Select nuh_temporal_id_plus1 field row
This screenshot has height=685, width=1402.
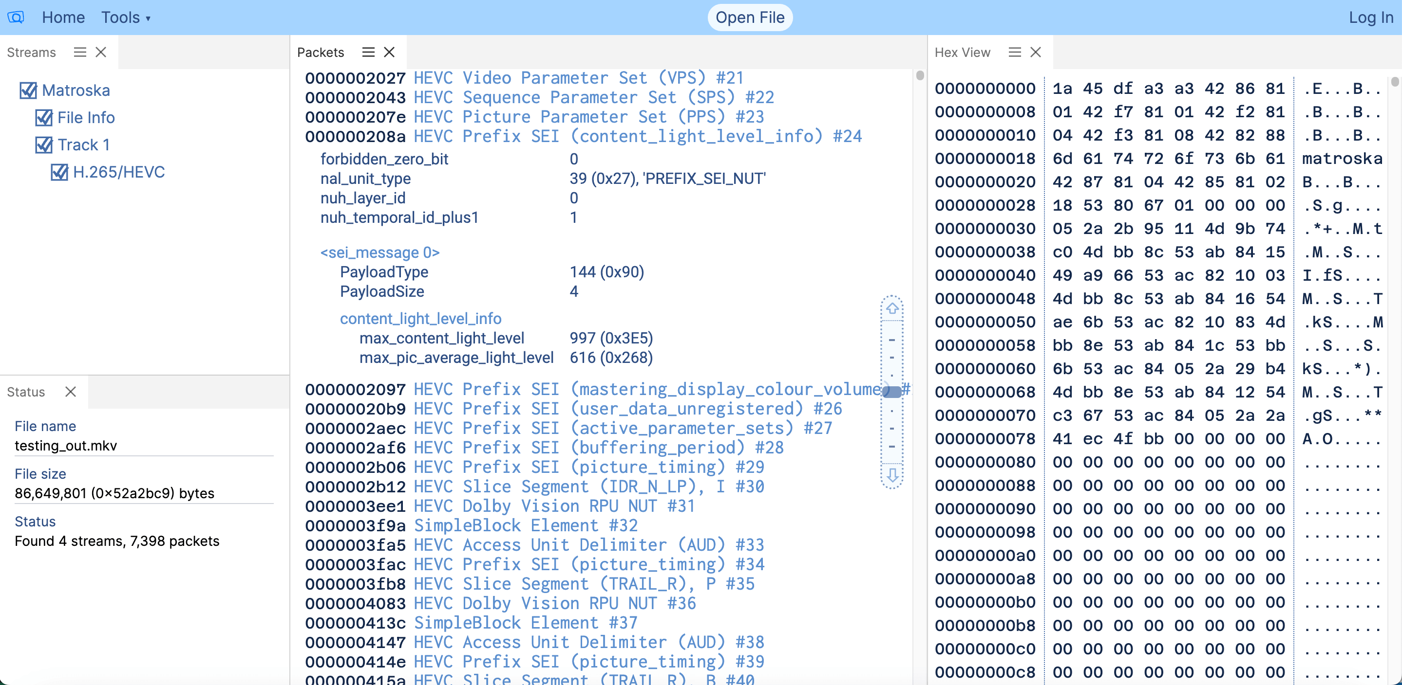pos(449,218)
